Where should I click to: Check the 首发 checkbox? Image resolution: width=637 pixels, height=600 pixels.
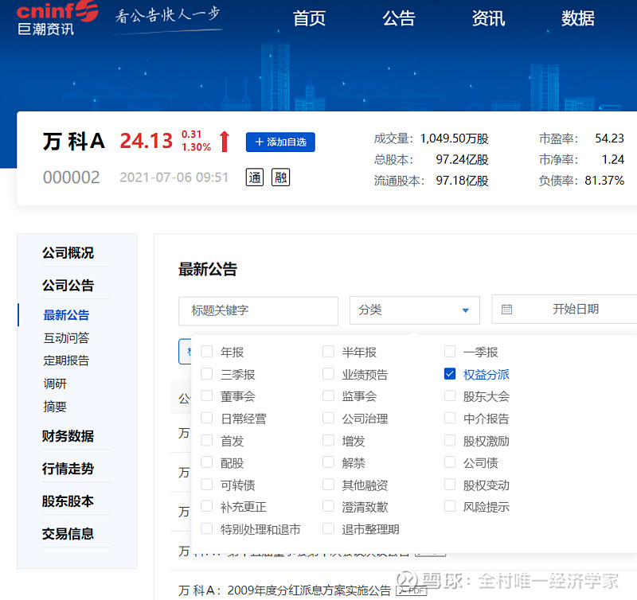207,440
